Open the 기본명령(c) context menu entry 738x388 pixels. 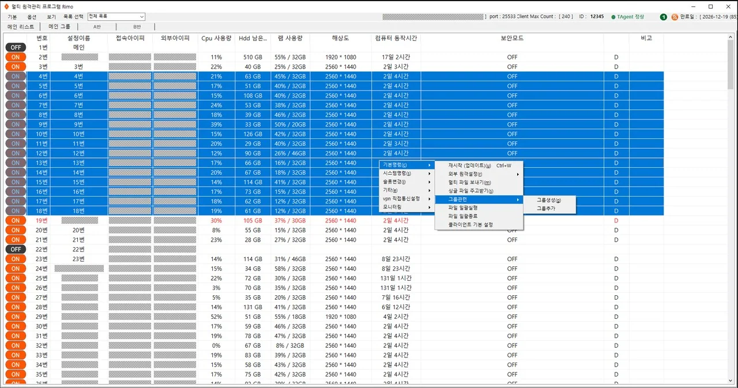[x=408, y=165]
